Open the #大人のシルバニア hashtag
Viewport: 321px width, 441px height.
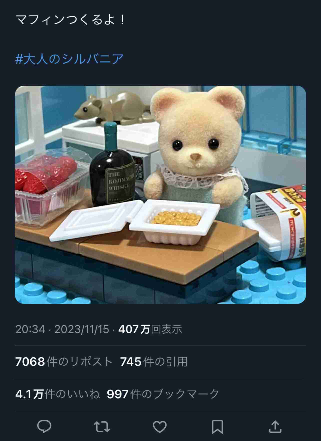69,59
